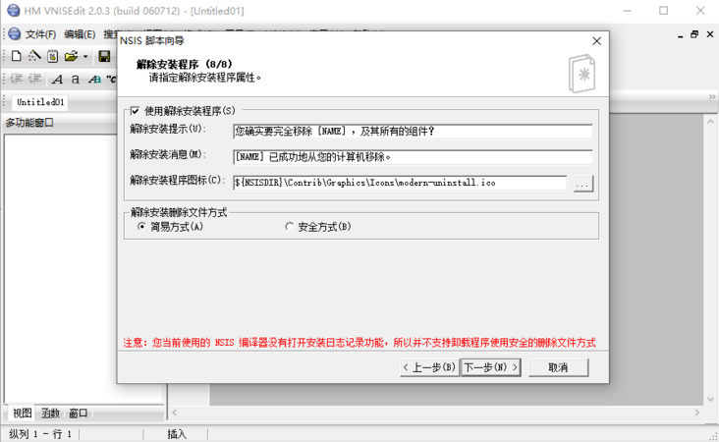Click the 取消 cancel button
The width and height of the screenshot is (719, 442).
click(558, 367)
